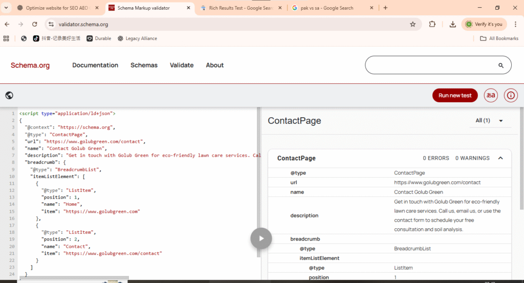Click the language translation icon

point(491,96)
